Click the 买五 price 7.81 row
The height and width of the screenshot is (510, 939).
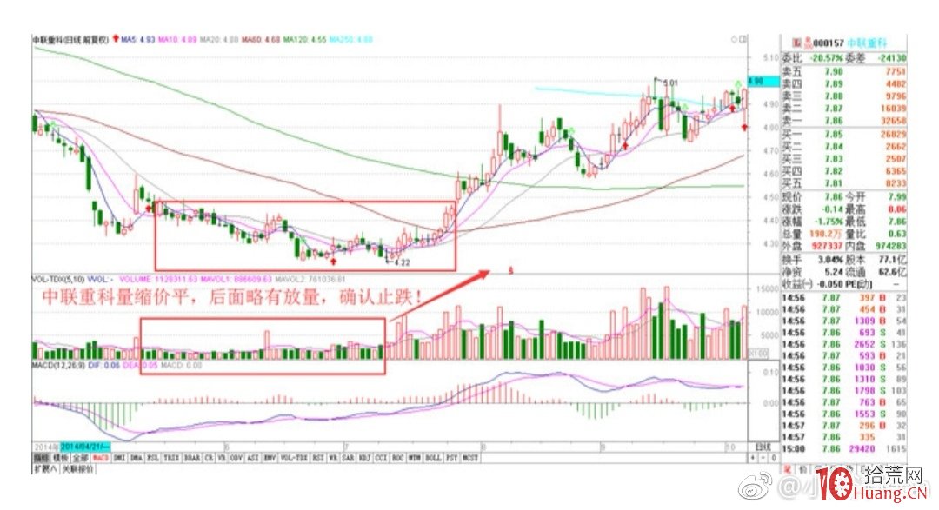click(843, 184)
